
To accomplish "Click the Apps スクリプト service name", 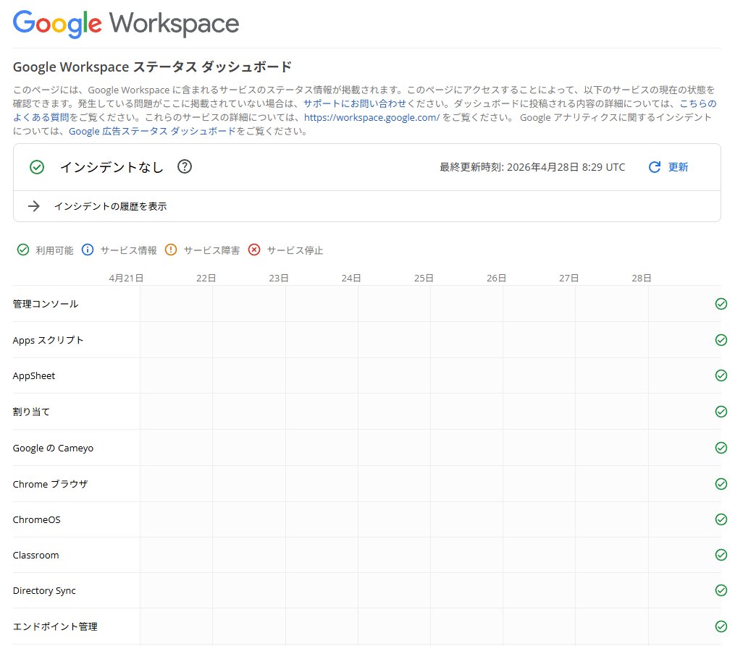I will click(48, 340).
